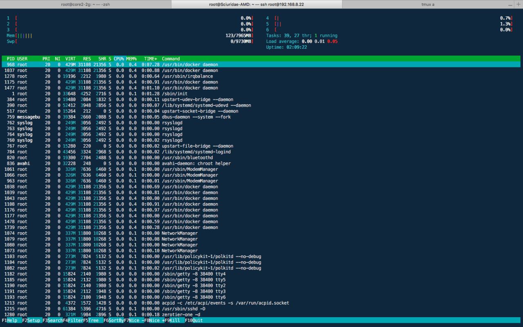Sort by the CPU% column header
The width and height of the screenshot is (523, 327).
(x=119, y=59)
